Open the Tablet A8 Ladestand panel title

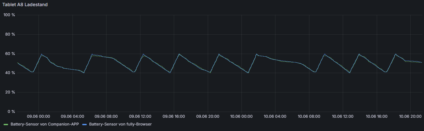pyautogui.click(x=25, y=5)
